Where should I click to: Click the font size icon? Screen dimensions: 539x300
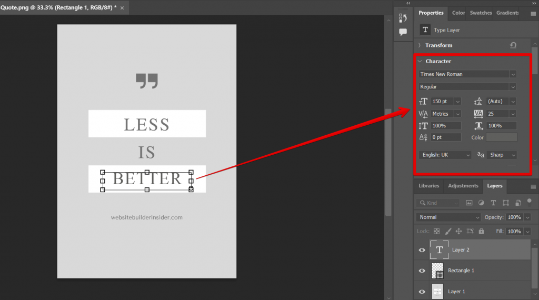click(423, 102)
